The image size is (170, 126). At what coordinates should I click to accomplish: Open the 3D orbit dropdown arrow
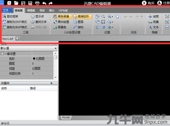point(112,27)
